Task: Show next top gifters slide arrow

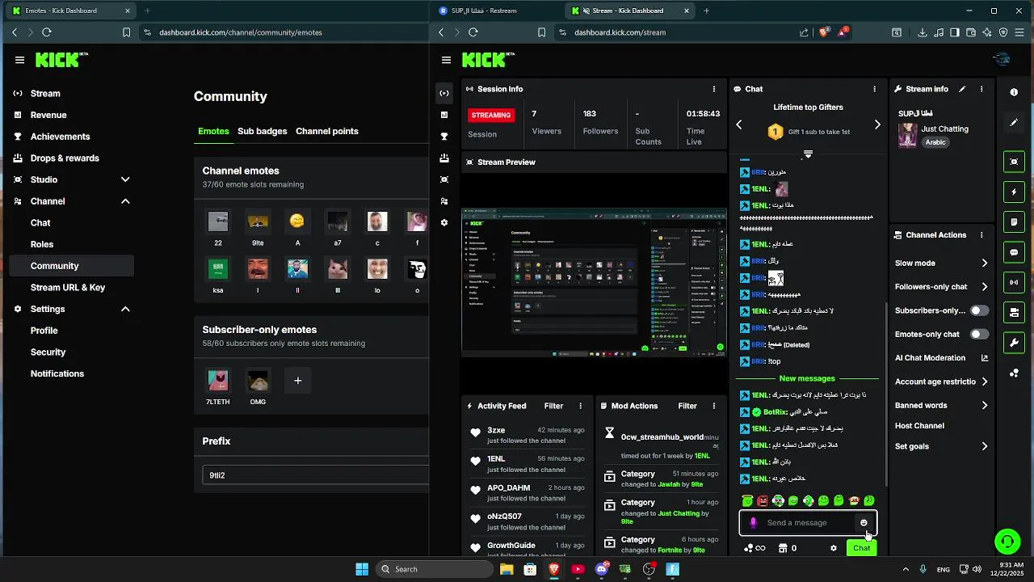Action: click(877, 124)
